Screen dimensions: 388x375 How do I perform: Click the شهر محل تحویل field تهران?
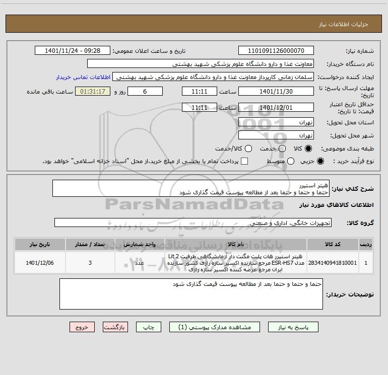(276, 135)
